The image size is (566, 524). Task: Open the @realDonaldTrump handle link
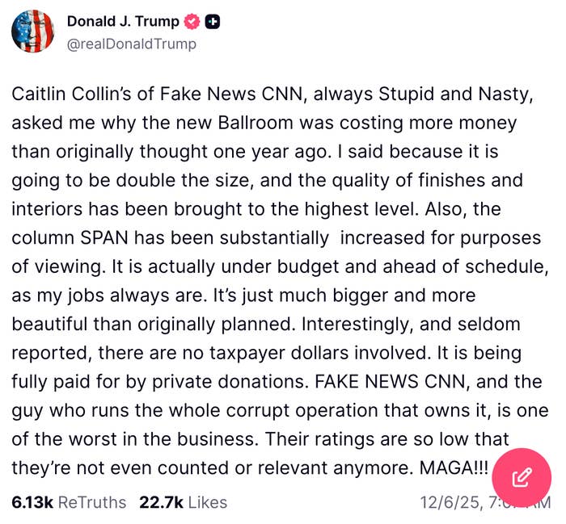(131, 44)
